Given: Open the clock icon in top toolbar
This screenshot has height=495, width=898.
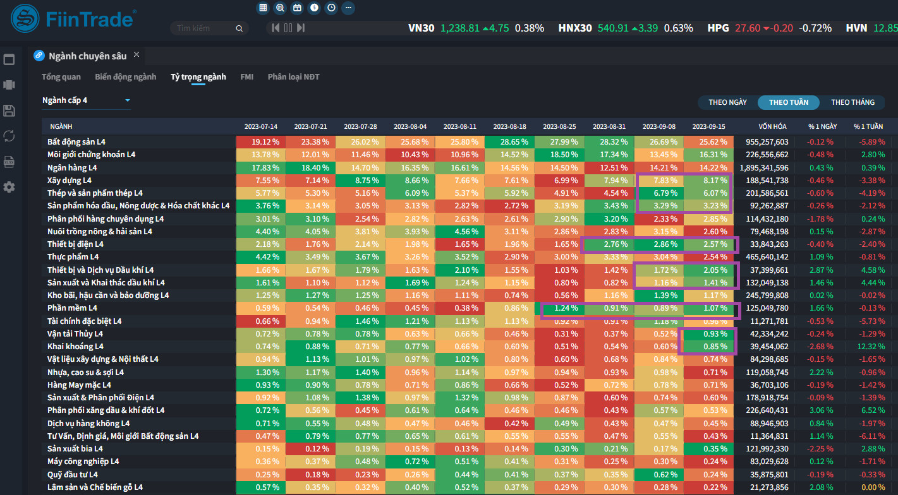Looking at the screenshot, I should click(332, 8).
